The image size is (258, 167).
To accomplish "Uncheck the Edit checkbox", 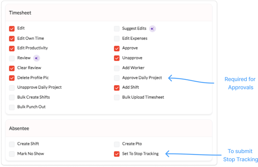I will (x=12, y=28).
